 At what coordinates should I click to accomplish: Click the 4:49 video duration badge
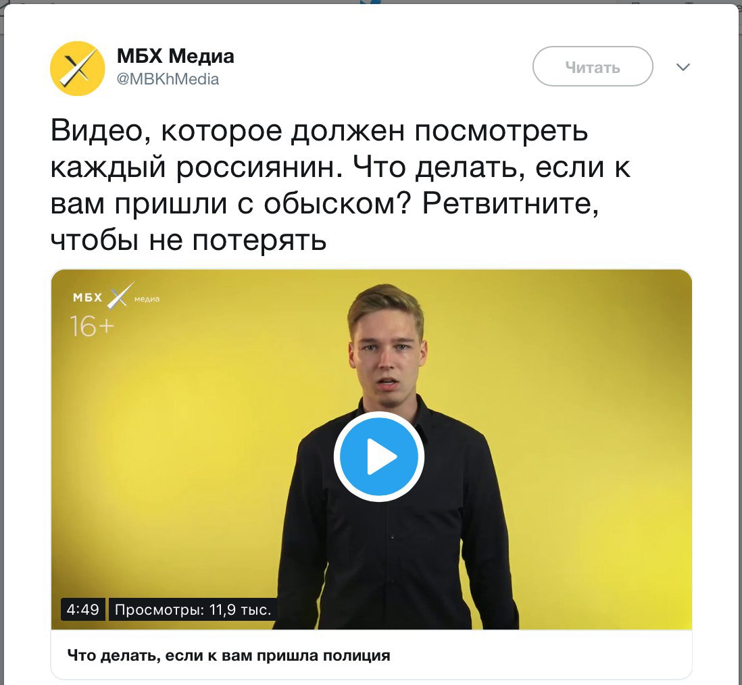pyautogui.click(x=83, y=609)
